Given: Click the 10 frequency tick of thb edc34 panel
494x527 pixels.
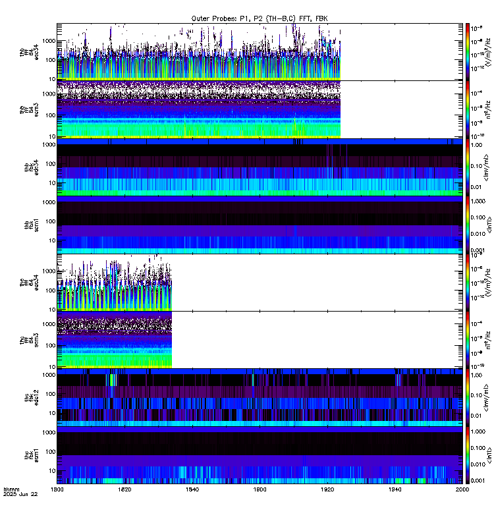Looking at the screenshot, I should point(53,183).
